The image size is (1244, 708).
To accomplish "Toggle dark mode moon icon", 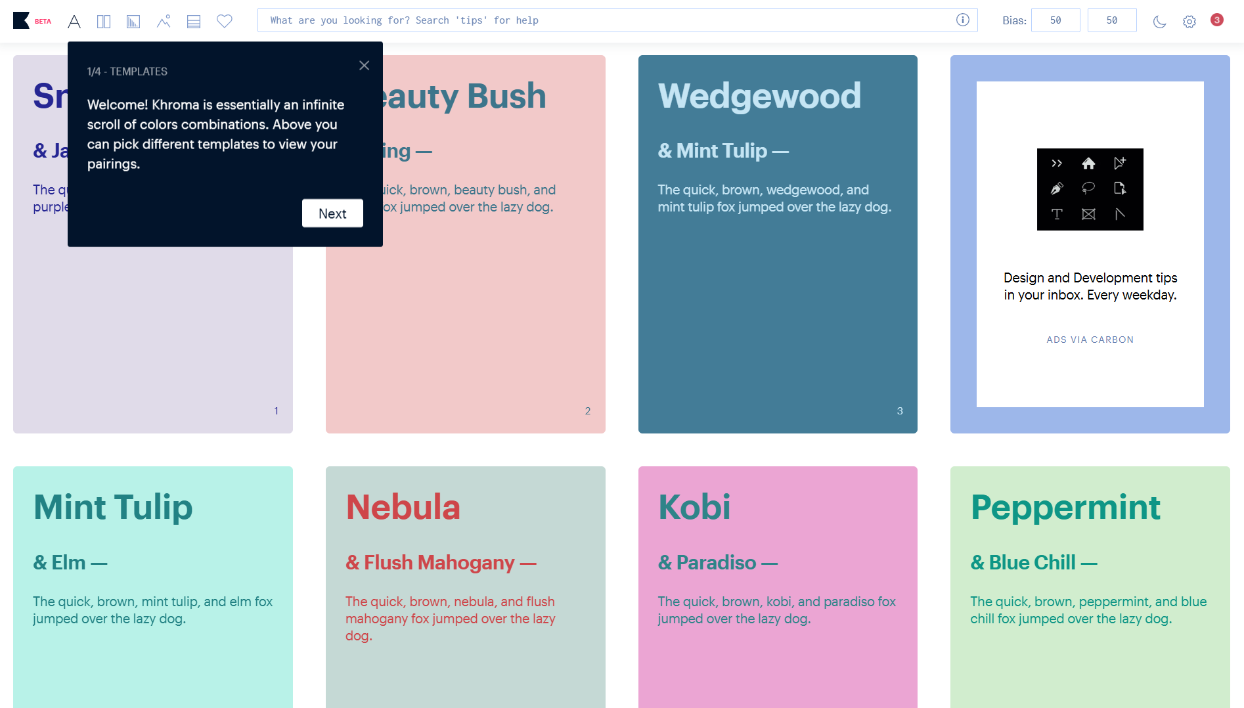I will 1160,21.
